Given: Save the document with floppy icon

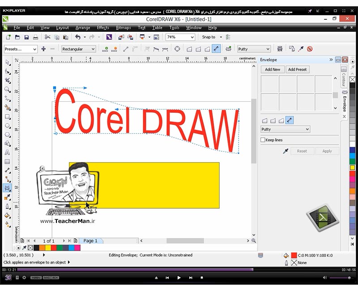Looking at the screenshot, I should tap(26, 37).
